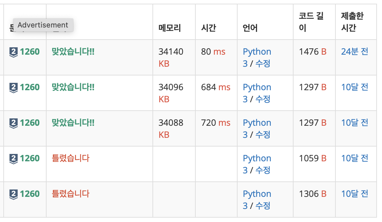The image size is (382, 222).
Task: Click the tier badge icon in the 720 ms row
Action: (14, 123)
